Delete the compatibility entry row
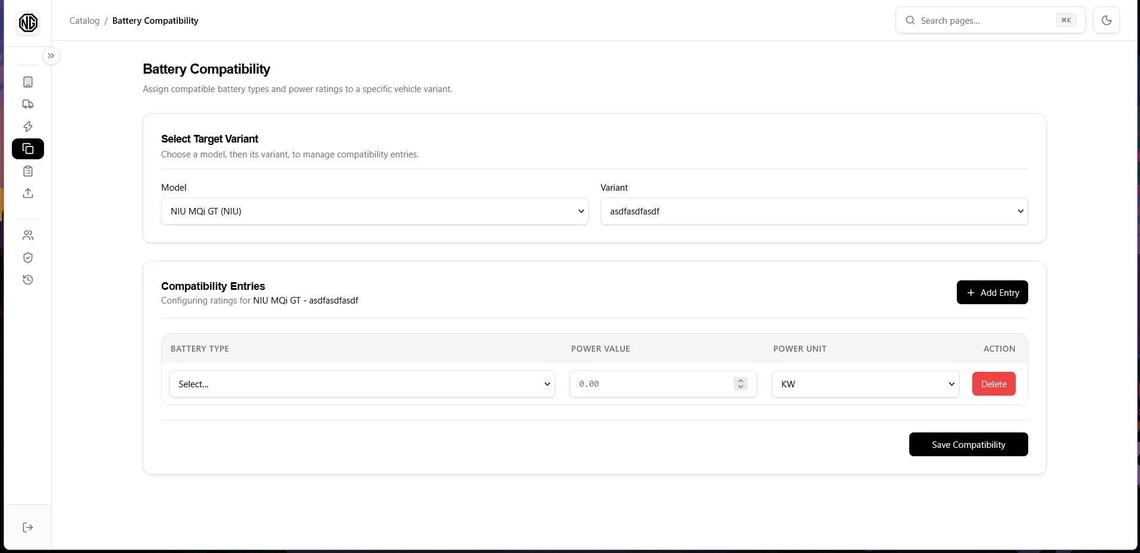Image resolution: width=1140 pixels, height=553 pixels. (994, 384)
